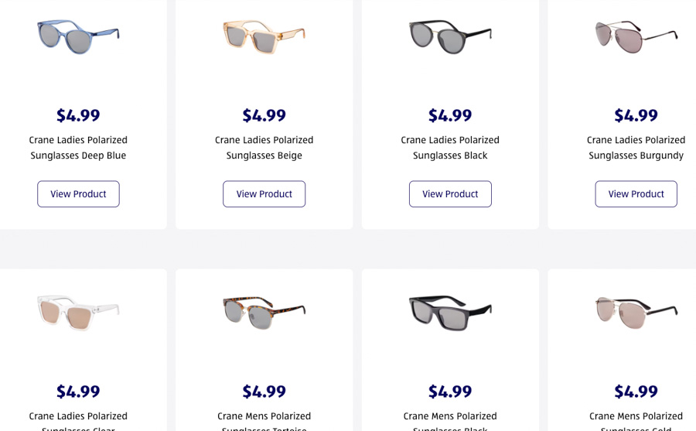696x431 pixels.
Task: Open the Crane Ladies Sunglasses Deep Blue title
Action: 78,148
